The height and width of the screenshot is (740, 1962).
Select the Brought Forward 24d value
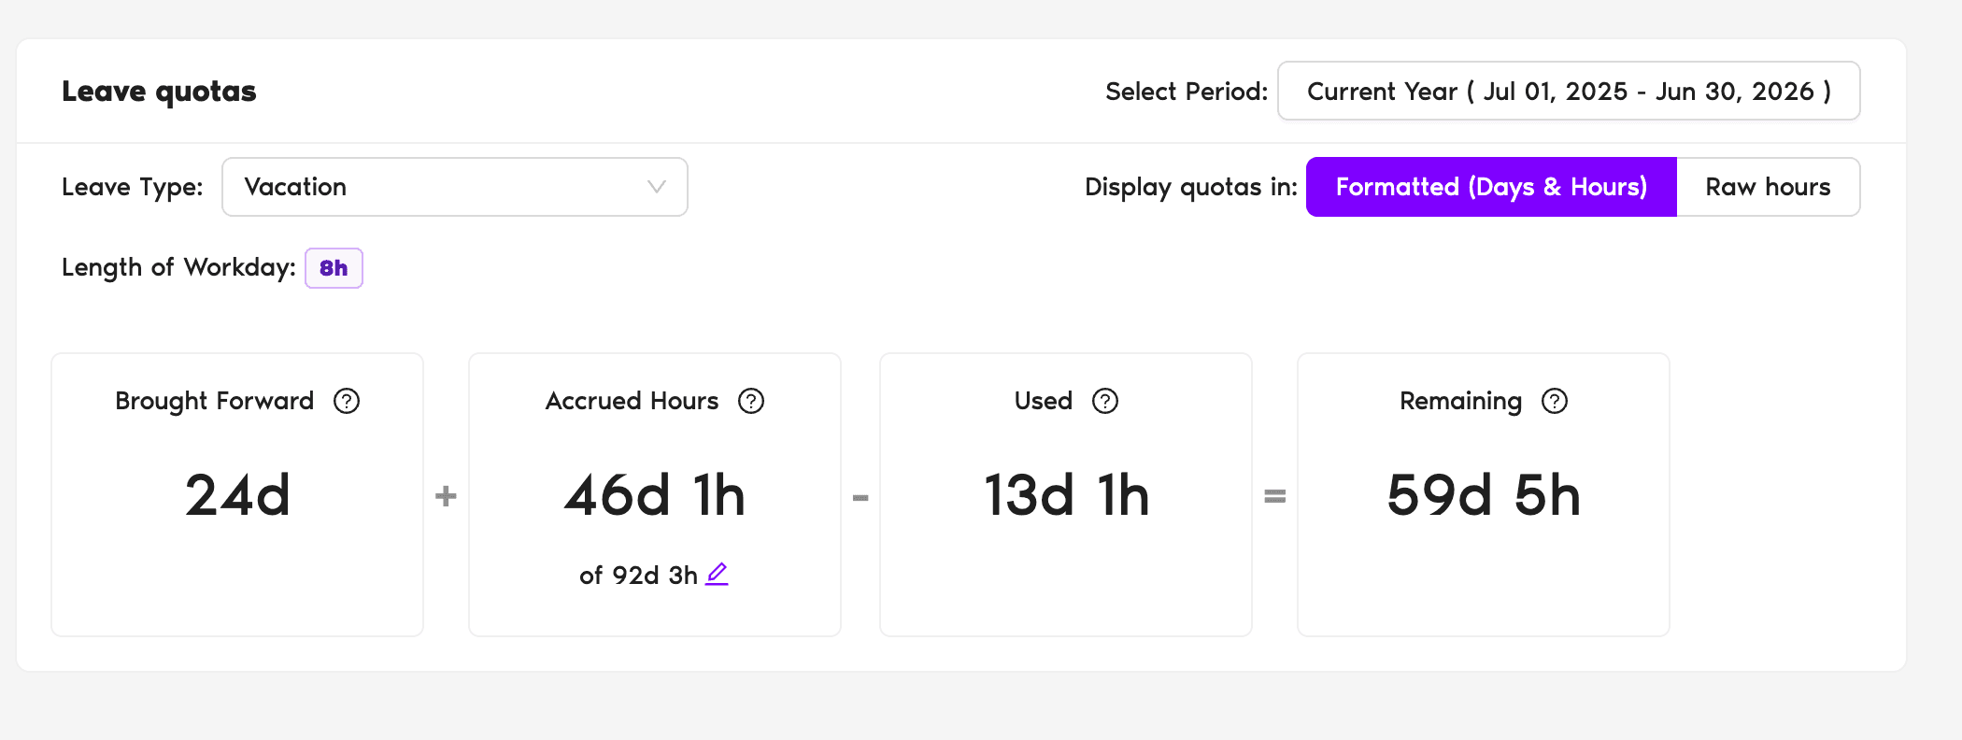[237, 495]
